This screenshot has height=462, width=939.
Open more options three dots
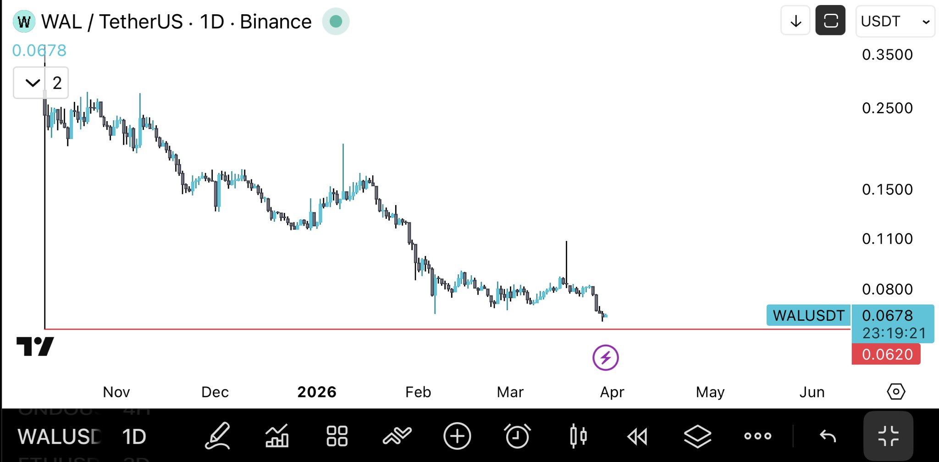(x=757, y=436)
